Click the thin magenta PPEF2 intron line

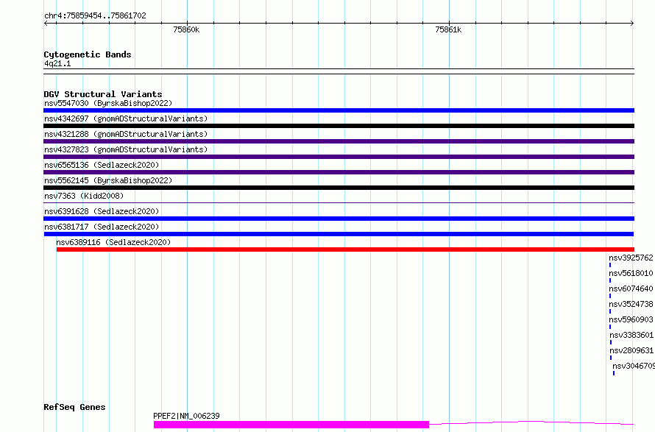tap(531, 423)
